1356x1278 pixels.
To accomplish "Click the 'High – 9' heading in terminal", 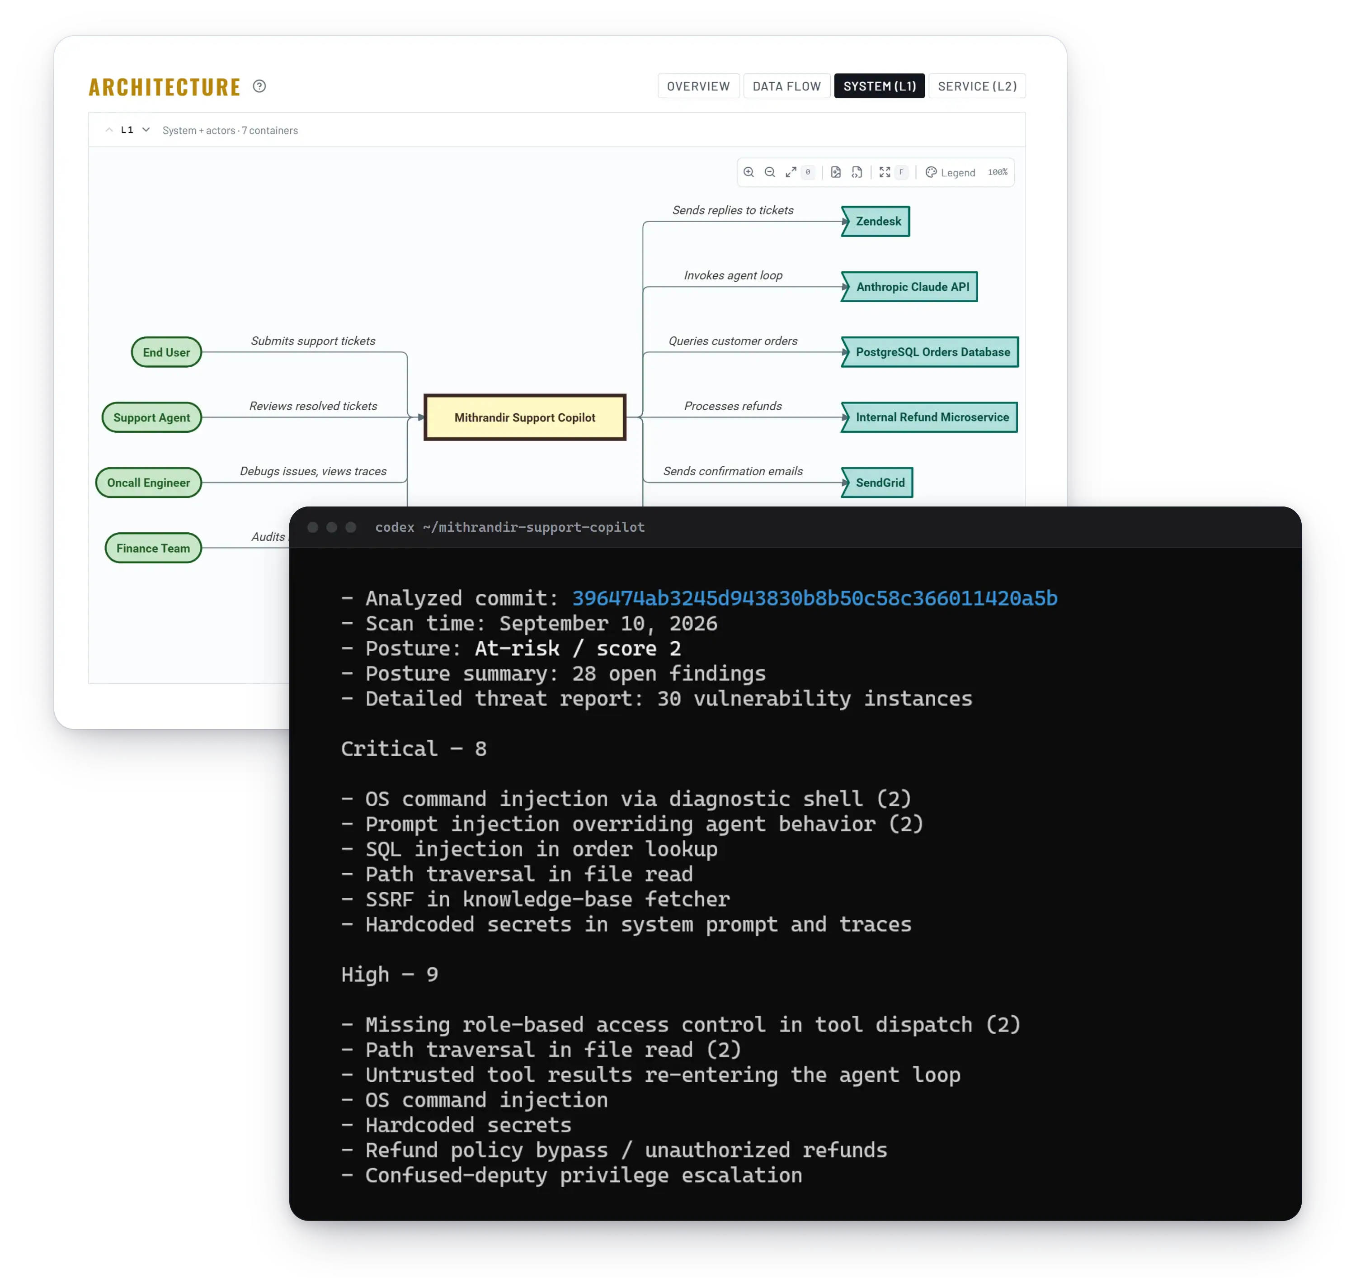I will click(x=390, y=975).
